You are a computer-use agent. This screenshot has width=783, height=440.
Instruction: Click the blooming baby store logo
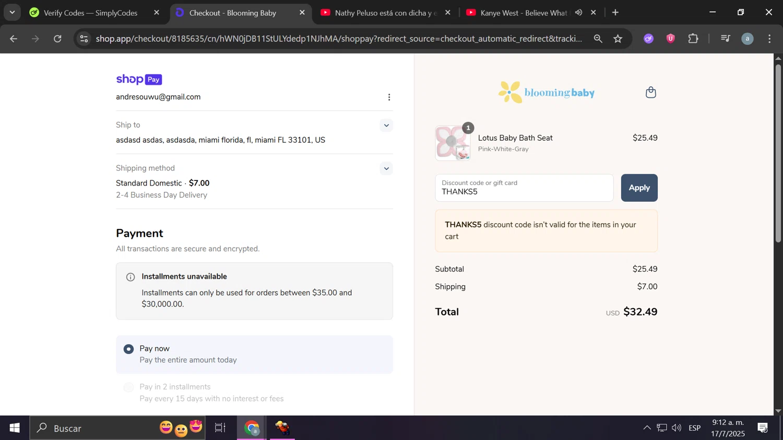(x=547, y=92)
